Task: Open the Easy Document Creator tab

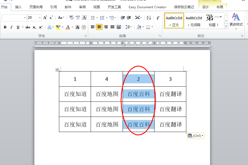Action: pyautogui.click(x=147, y=7)
